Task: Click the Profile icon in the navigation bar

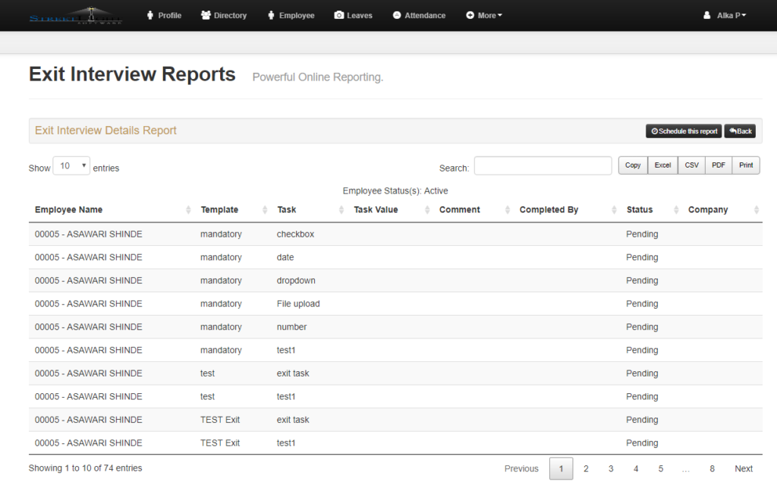Action: [149, 14]
